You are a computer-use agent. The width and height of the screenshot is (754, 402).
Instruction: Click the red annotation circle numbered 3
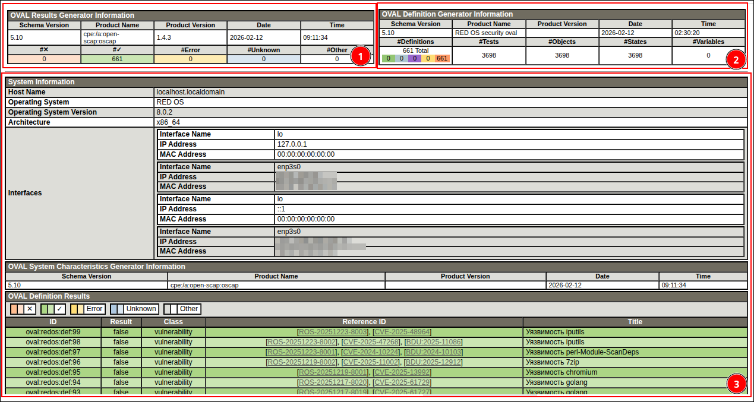click(736, 384)
